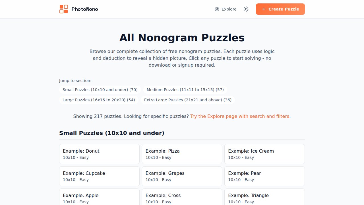Jump to Medium Puzzles section
The height and width of the screenshot is (205, 364).
[185, 90]
